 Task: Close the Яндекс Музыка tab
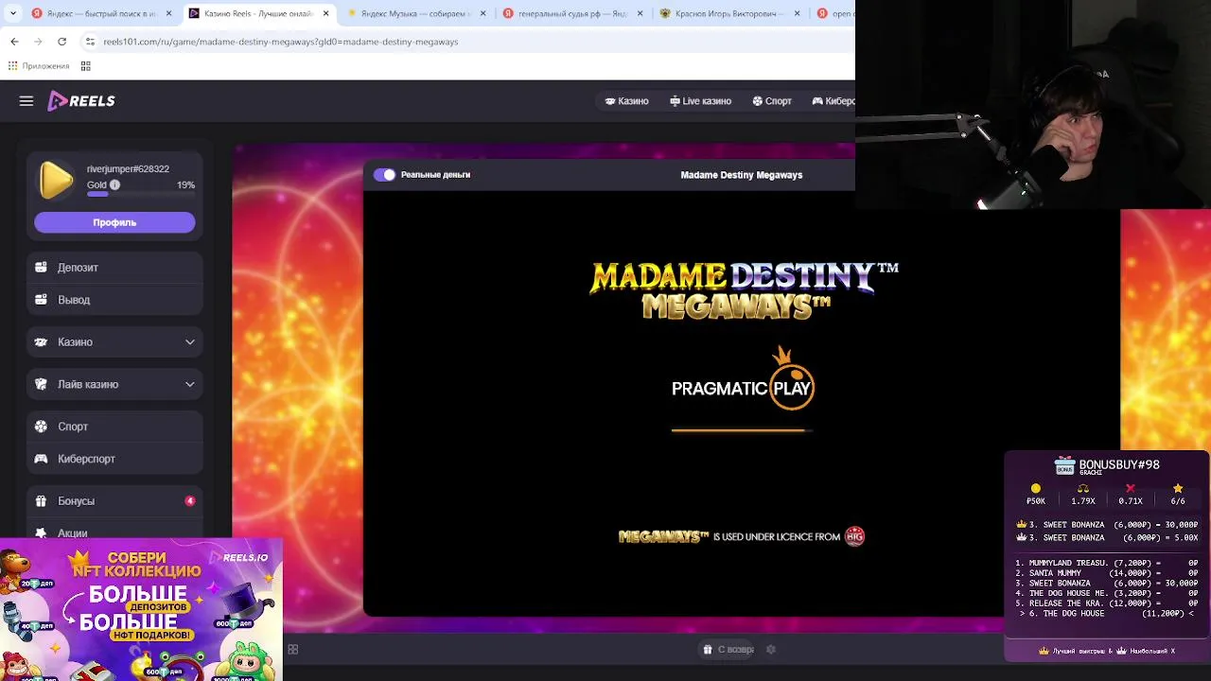tap(483, 13)
